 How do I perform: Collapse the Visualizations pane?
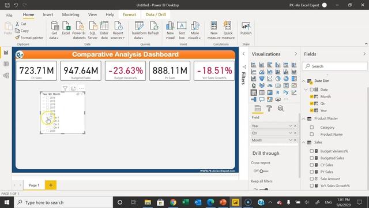[296, 54]
